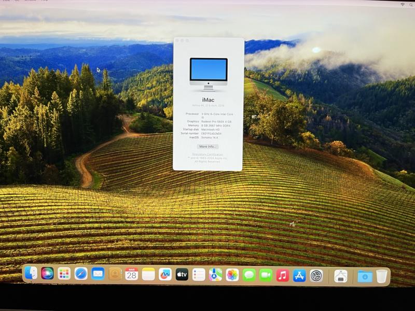Open the Photos app
This screenshot has height=311, width=415.
click(232, 275)
